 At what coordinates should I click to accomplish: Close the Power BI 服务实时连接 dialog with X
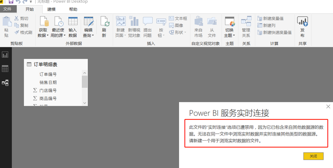[x=328, y=106]
